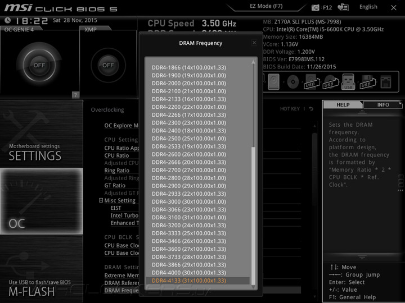
Task: Exit BIOS using the top-right X
Action: click(394, 8)
